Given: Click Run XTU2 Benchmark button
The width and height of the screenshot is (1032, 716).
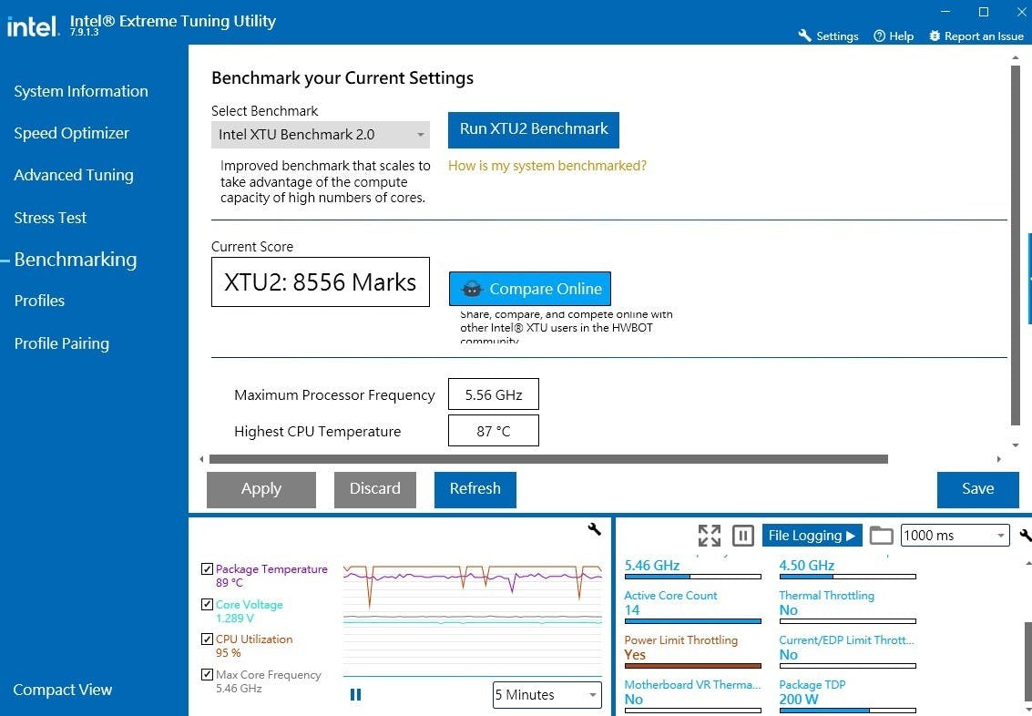Looking at the screenshot, I should pos(533,129).
